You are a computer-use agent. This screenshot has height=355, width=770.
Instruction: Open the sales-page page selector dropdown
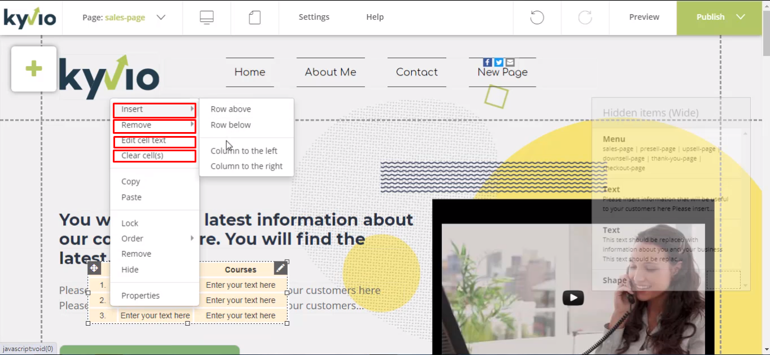pos(124,17)
